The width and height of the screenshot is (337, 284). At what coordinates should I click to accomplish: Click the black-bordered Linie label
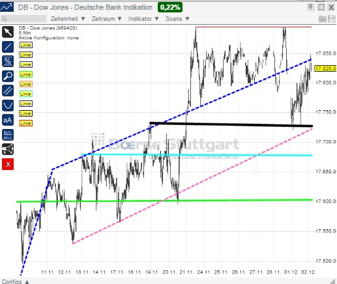(x=25, y=113)
